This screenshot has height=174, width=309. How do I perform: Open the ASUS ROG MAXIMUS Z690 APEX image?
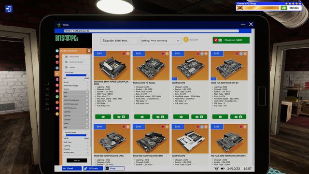(112, 139)
